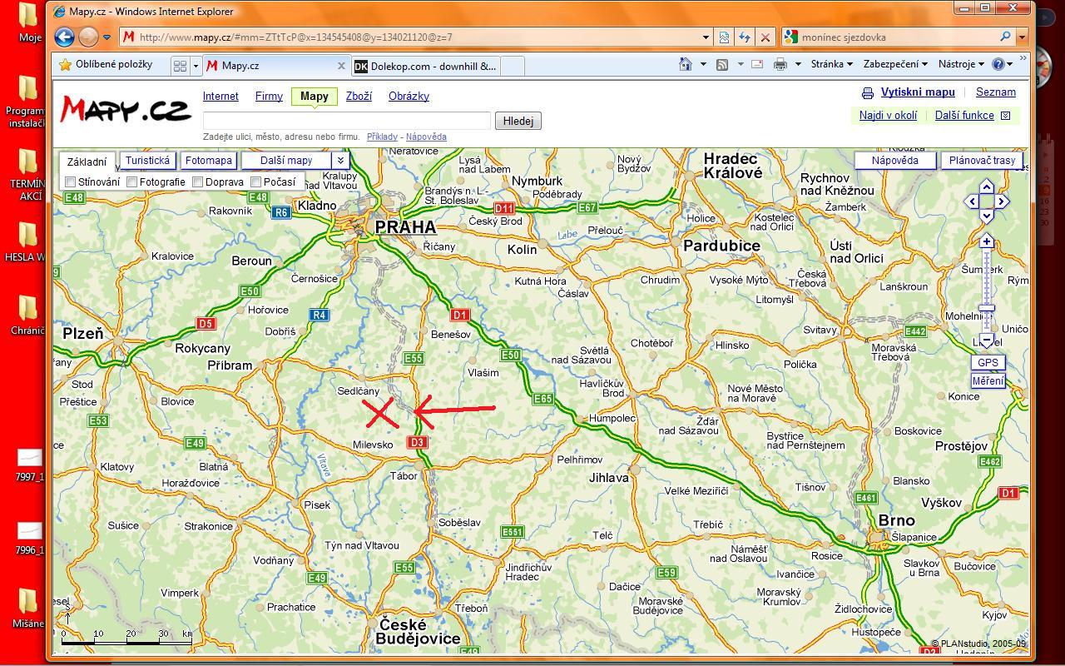Screen dimensions: 1065x666
Task: Click the printer icon beside Vytiskni mapu
Action: (x=868, y=93)
